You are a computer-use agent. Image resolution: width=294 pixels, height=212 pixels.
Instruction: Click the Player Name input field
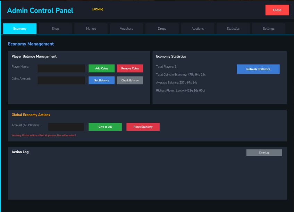[x=61, y=68]
